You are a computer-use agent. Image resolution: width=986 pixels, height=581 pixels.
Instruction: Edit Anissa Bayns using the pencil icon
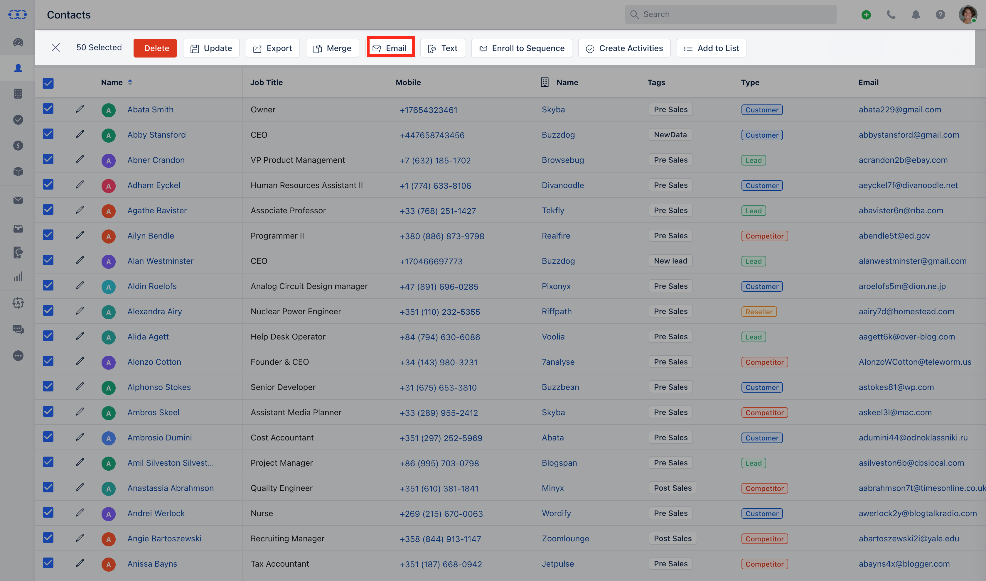pos(80,563)
